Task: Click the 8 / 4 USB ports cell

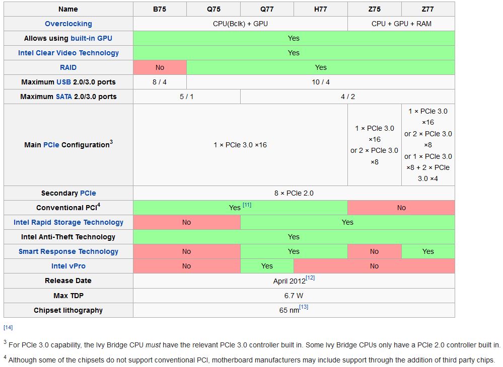Action: [160, 82]
